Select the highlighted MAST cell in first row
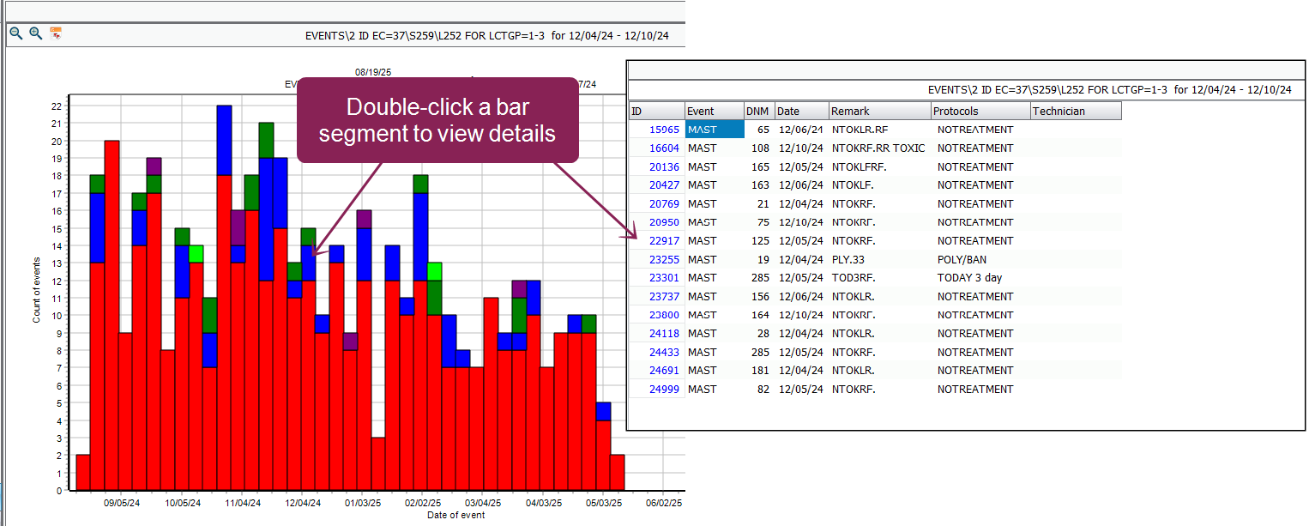1315x526 pixels. [714, 130]
